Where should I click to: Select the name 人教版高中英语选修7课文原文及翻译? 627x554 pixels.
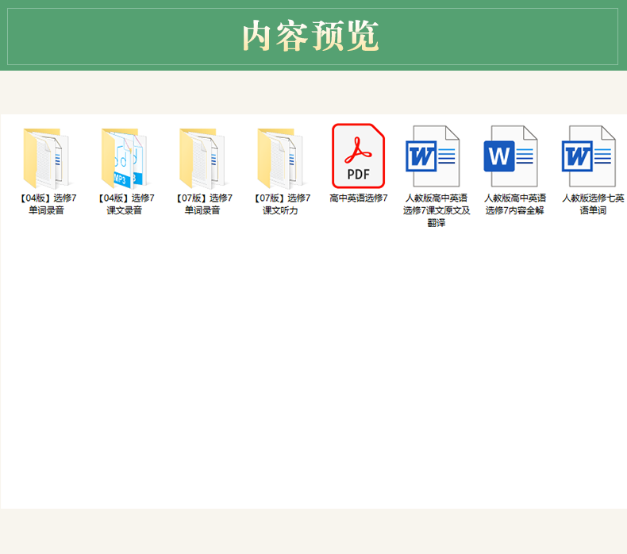(437, 210)
